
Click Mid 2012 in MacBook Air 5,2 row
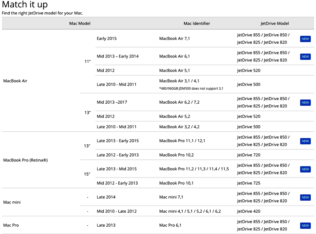click(105, 116)
